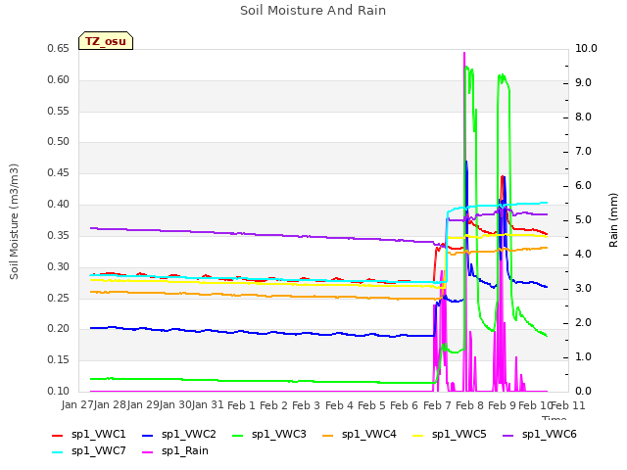Click the 0.10 left axis label
Image resolution: width=627 pixels, height=470 pixels.
pyautogui.click(x=59, y=391)
